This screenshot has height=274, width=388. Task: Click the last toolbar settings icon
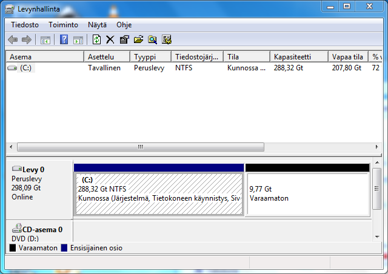(x=167, y=39)
